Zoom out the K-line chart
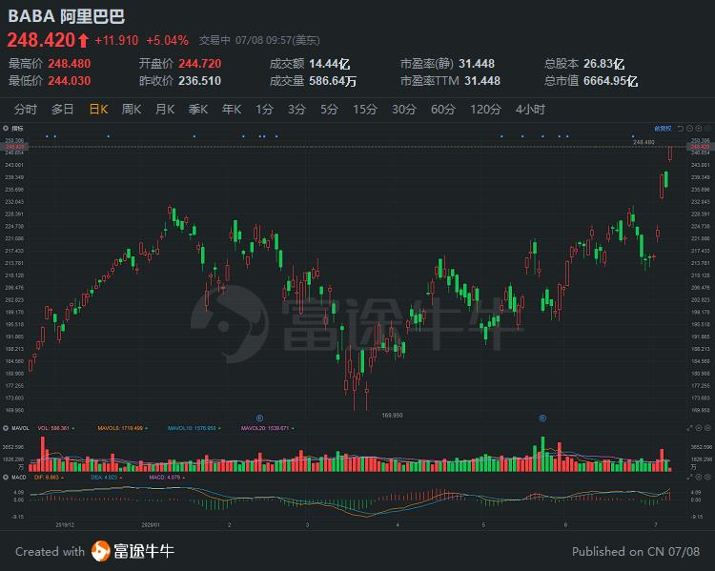 point(689,129)
